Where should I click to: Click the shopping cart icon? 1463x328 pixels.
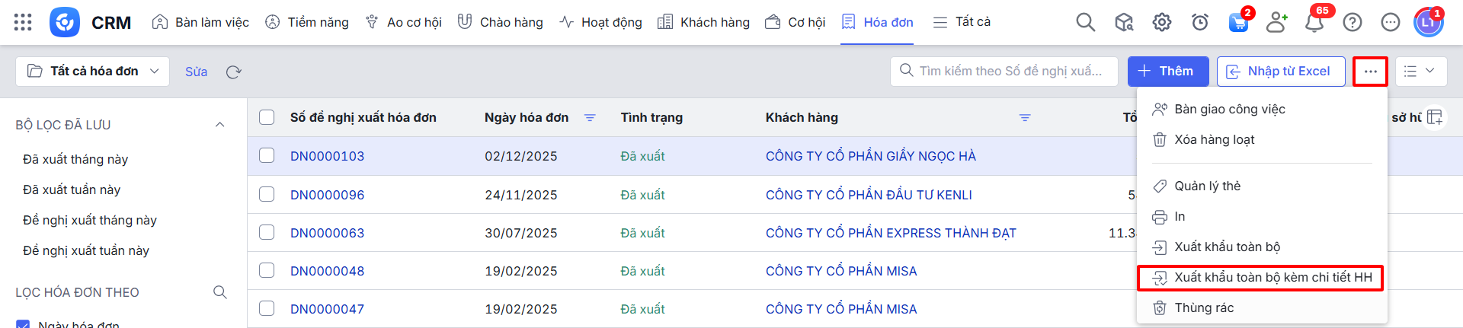point(1238,22)
